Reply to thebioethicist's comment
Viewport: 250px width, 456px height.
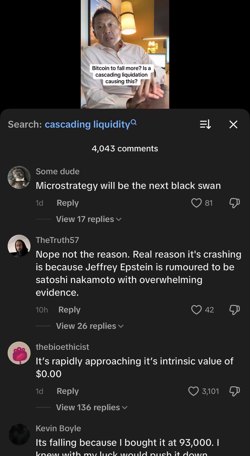click(x=68, y=391)
